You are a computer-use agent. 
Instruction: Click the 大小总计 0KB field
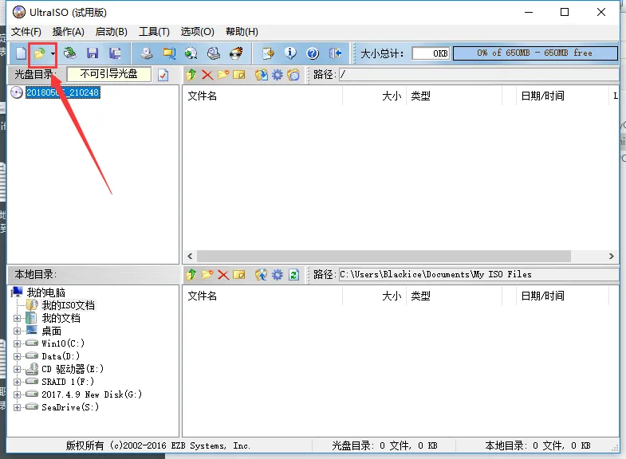click(x=431, y=53)
